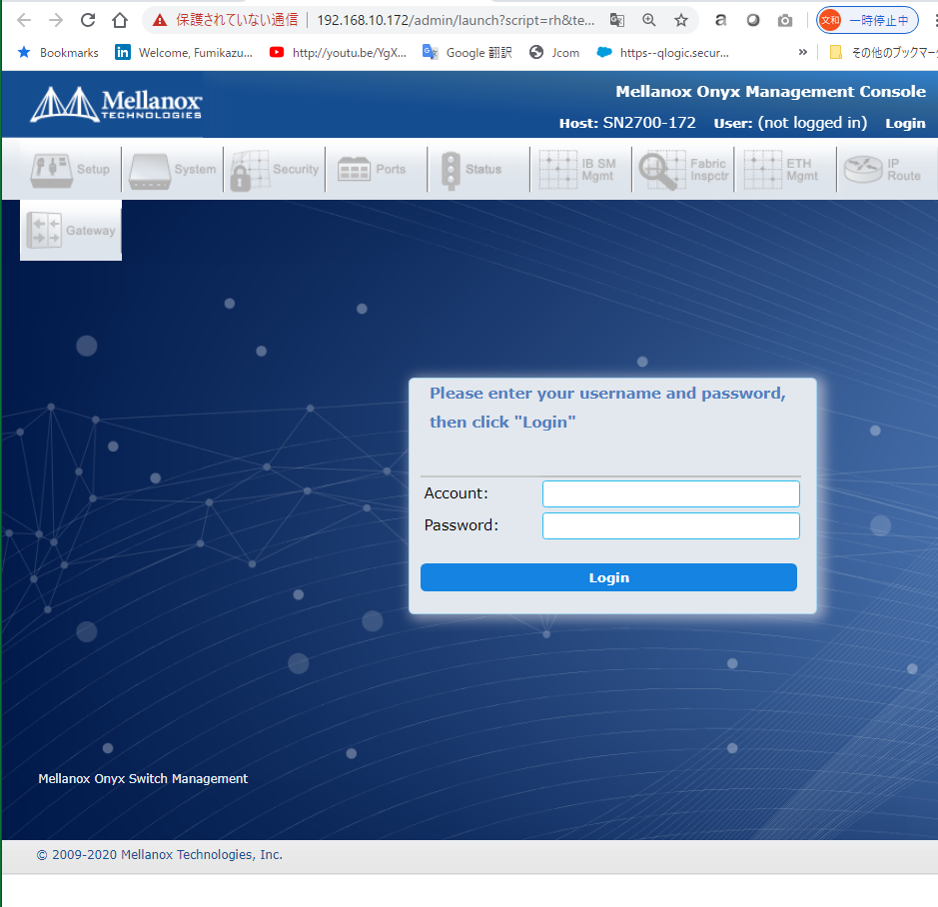Go to the browser home page icon

pos(120,20)
